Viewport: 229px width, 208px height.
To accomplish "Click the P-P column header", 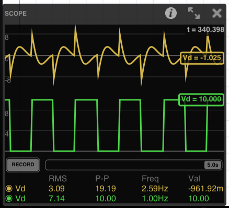I will click(102, 179).
